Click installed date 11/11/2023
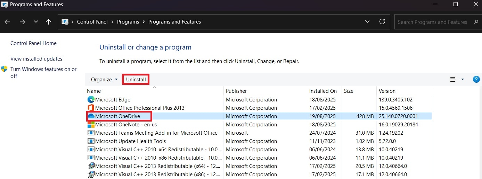 (322, 141)
